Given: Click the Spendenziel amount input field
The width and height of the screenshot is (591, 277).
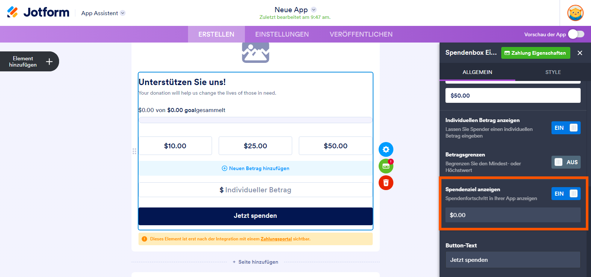Looking at the screenshot, I should point(513,215).
